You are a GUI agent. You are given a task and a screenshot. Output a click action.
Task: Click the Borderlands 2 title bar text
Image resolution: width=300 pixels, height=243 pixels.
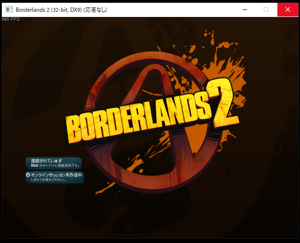click(x=61, y=10)
